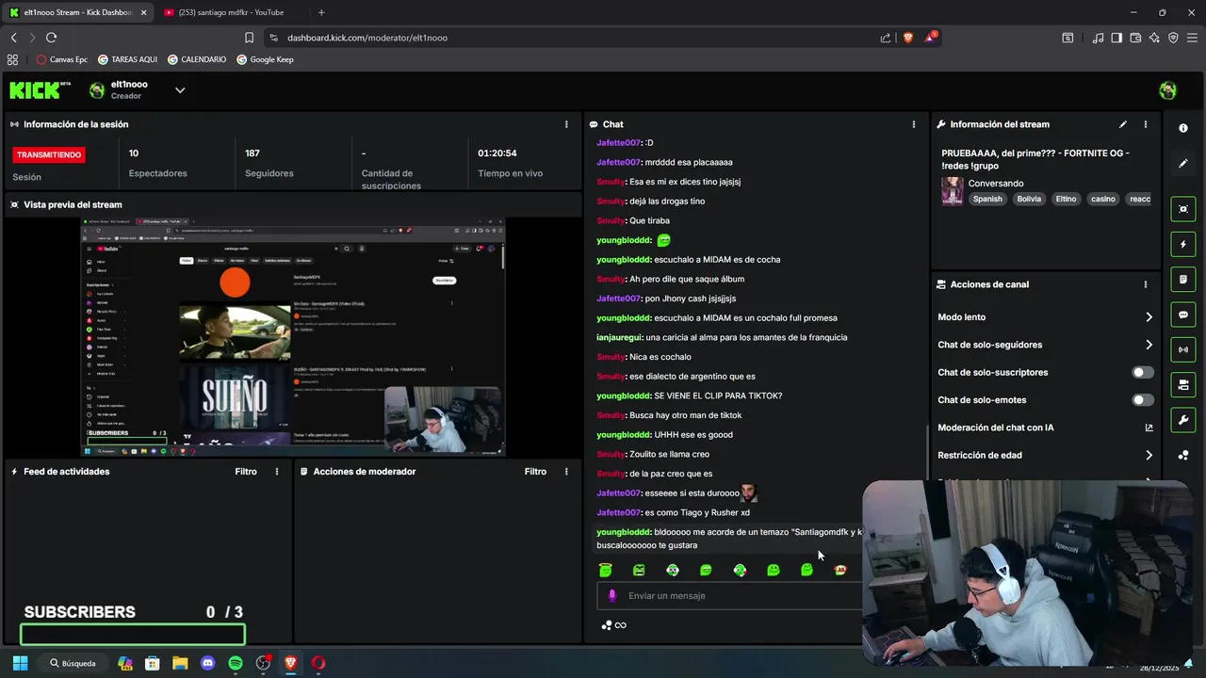This screenshot has width=1206, height=678.
Task: Open the elt1nooo creator account dropdown
Action: (180, 90)
